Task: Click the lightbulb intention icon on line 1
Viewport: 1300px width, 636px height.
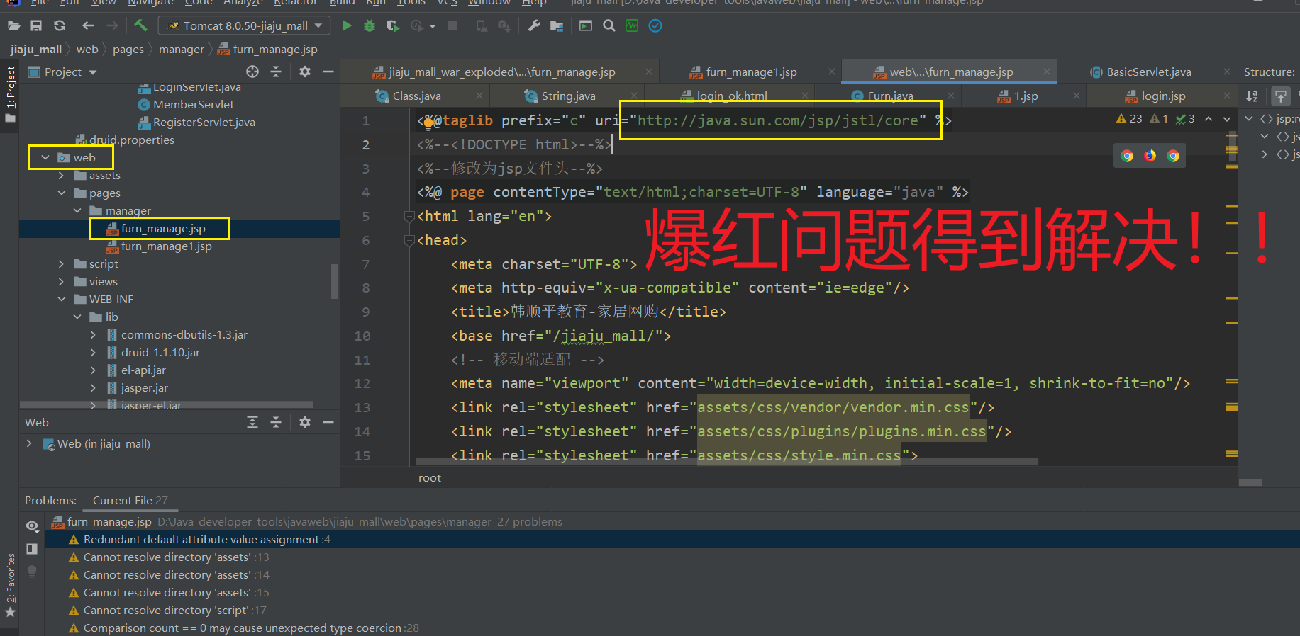Action: point(428,123)
